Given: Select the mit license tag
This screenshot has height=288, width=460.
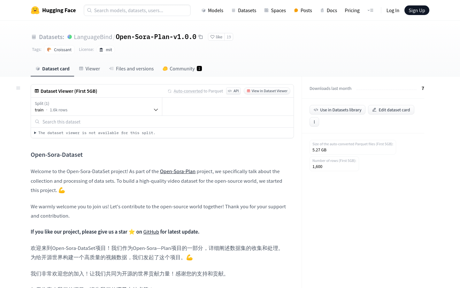Looking at the screenshot, I should pyautogui.click(x=106, y=50).
